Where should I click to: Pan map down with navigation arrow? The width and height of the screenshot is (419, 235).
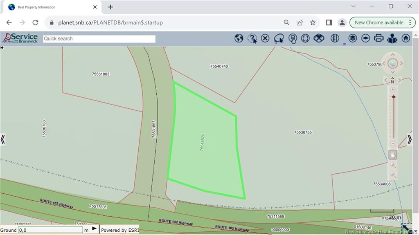point(392,72)
